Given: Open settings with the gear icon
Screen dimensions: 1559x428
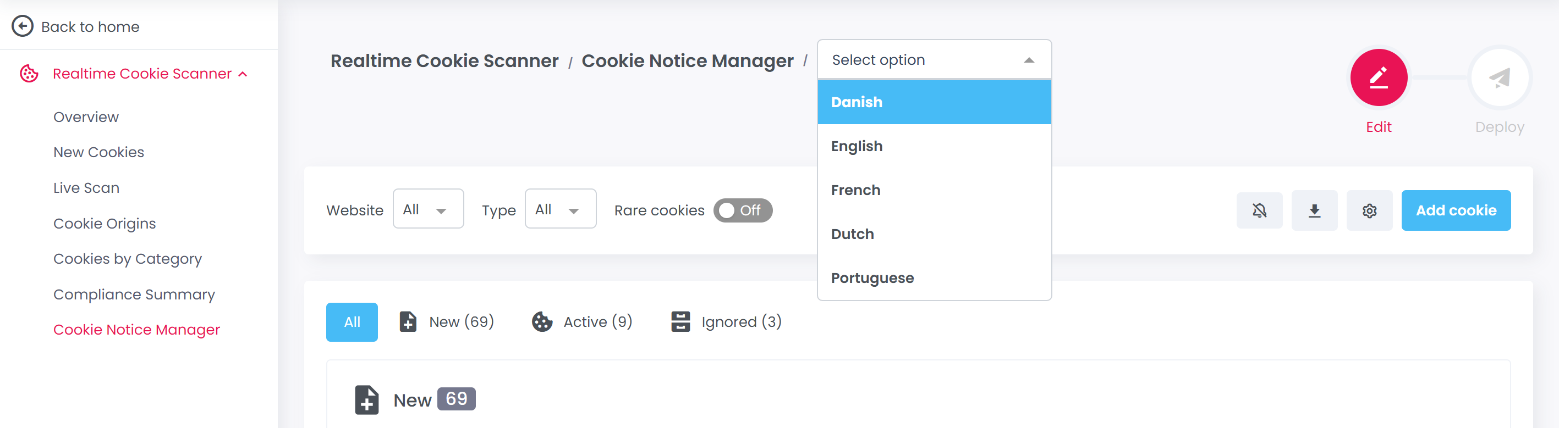Looking at the screenshot, I should [1369, 210].
